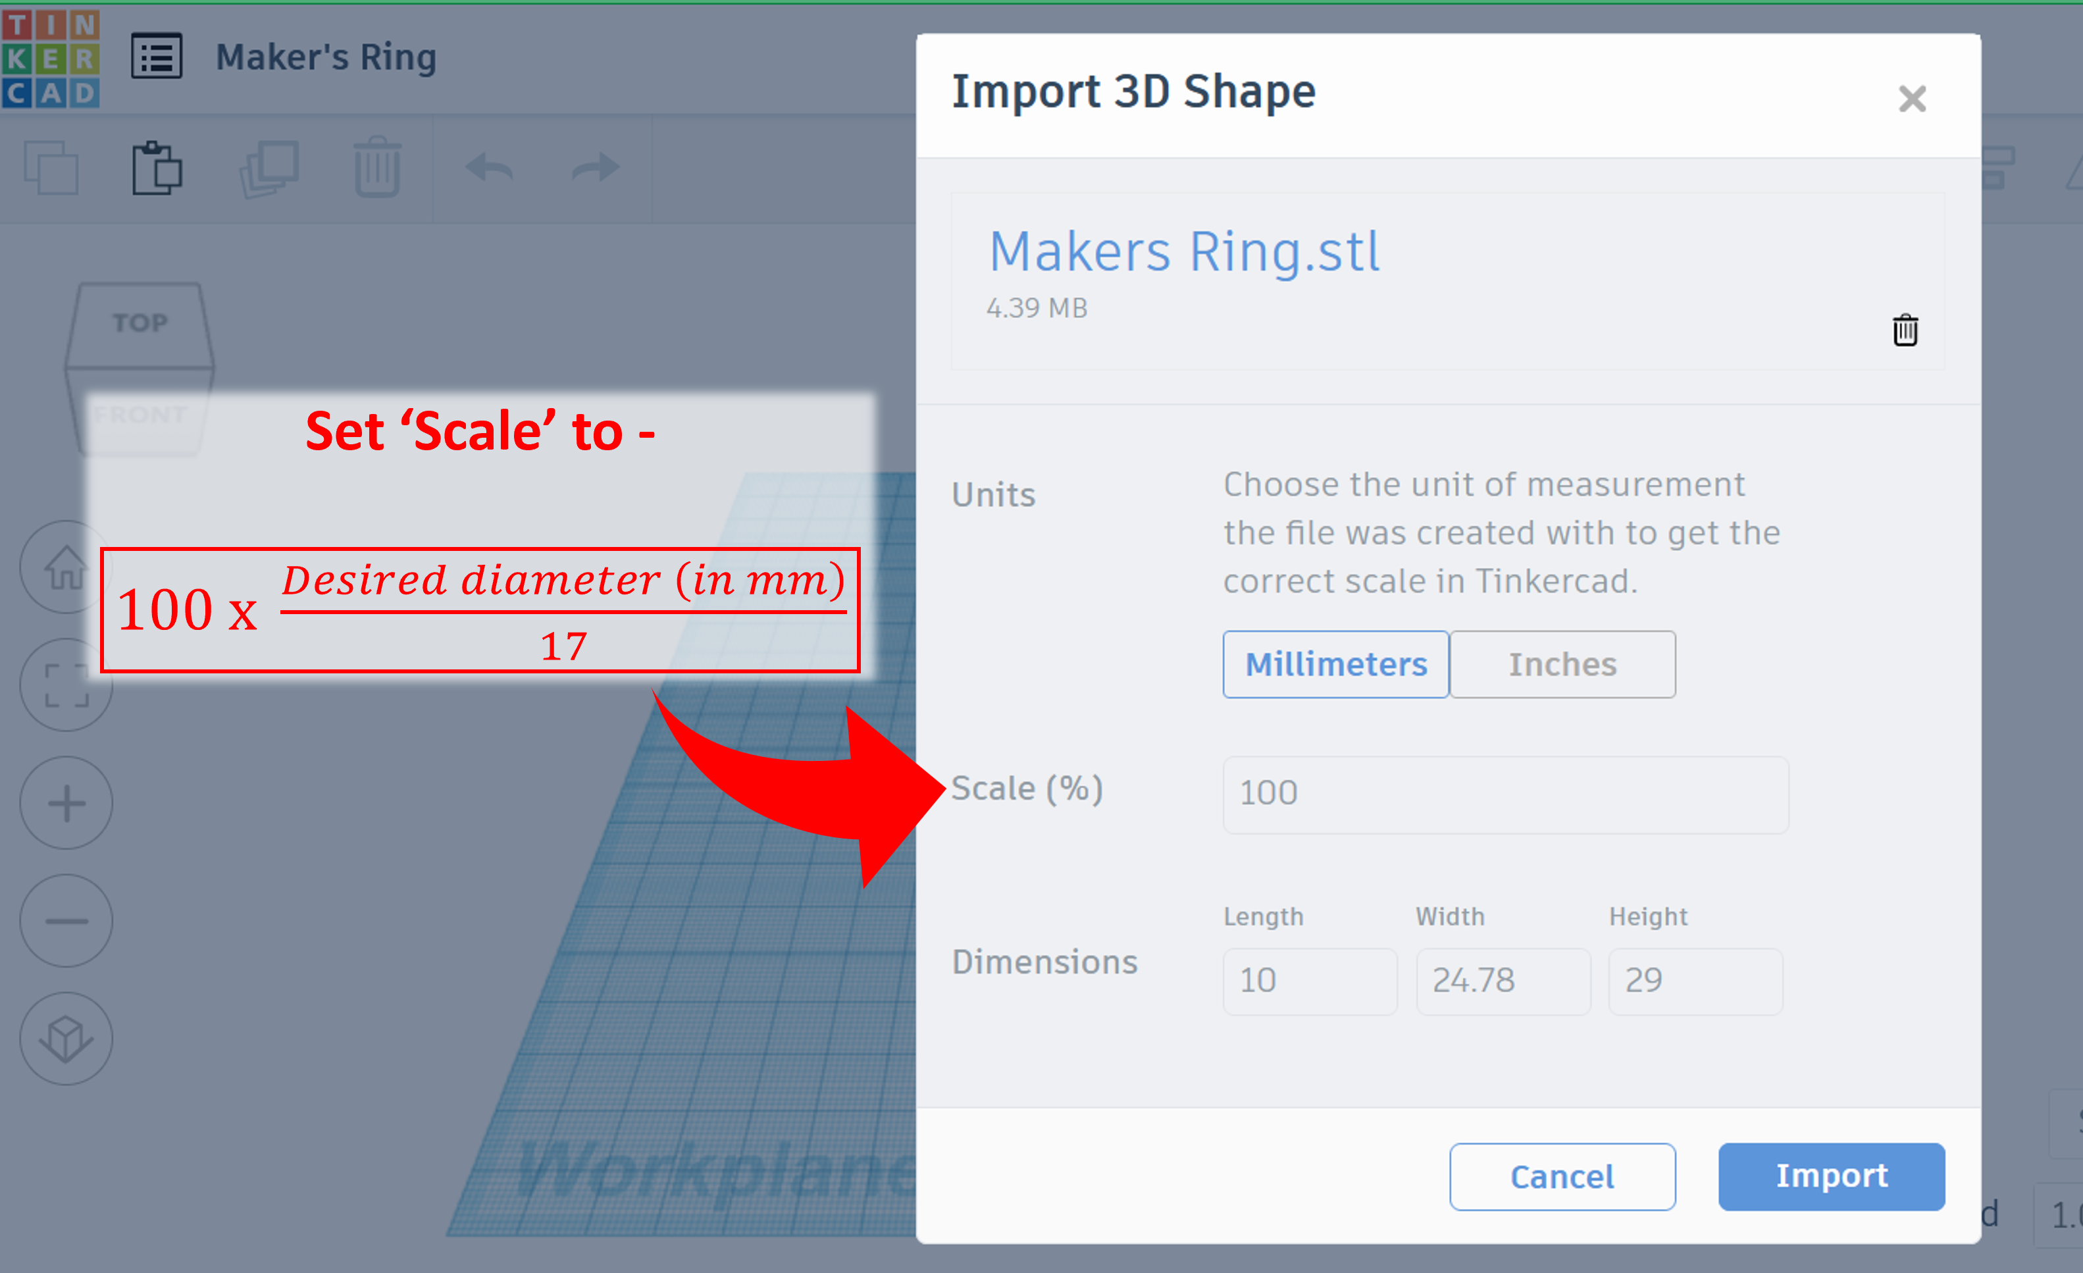This screenshot has height=1273, width=2083.
Task: Click the Fit all in view icon
Action: pyautogui.click(x=66, y=685)
